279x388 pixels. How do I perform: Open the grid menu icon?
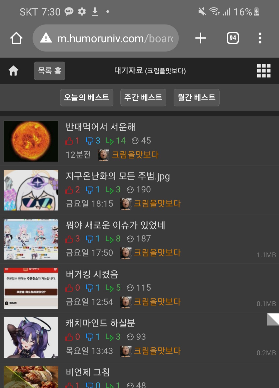tap(264, 71)
